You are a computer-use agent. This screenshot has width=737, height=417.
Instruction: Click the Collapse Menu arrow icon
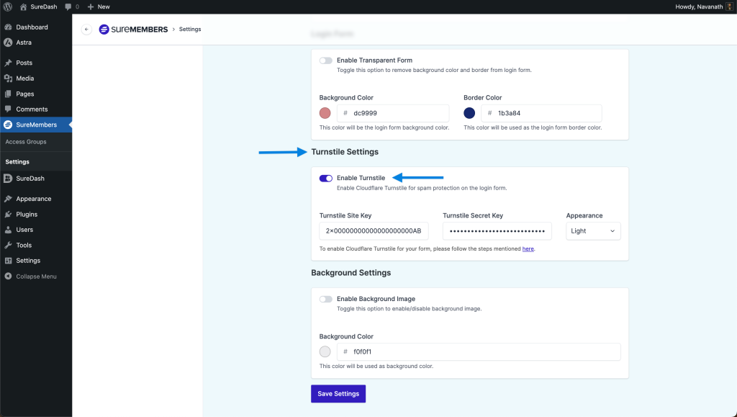[x=8, y=276]
